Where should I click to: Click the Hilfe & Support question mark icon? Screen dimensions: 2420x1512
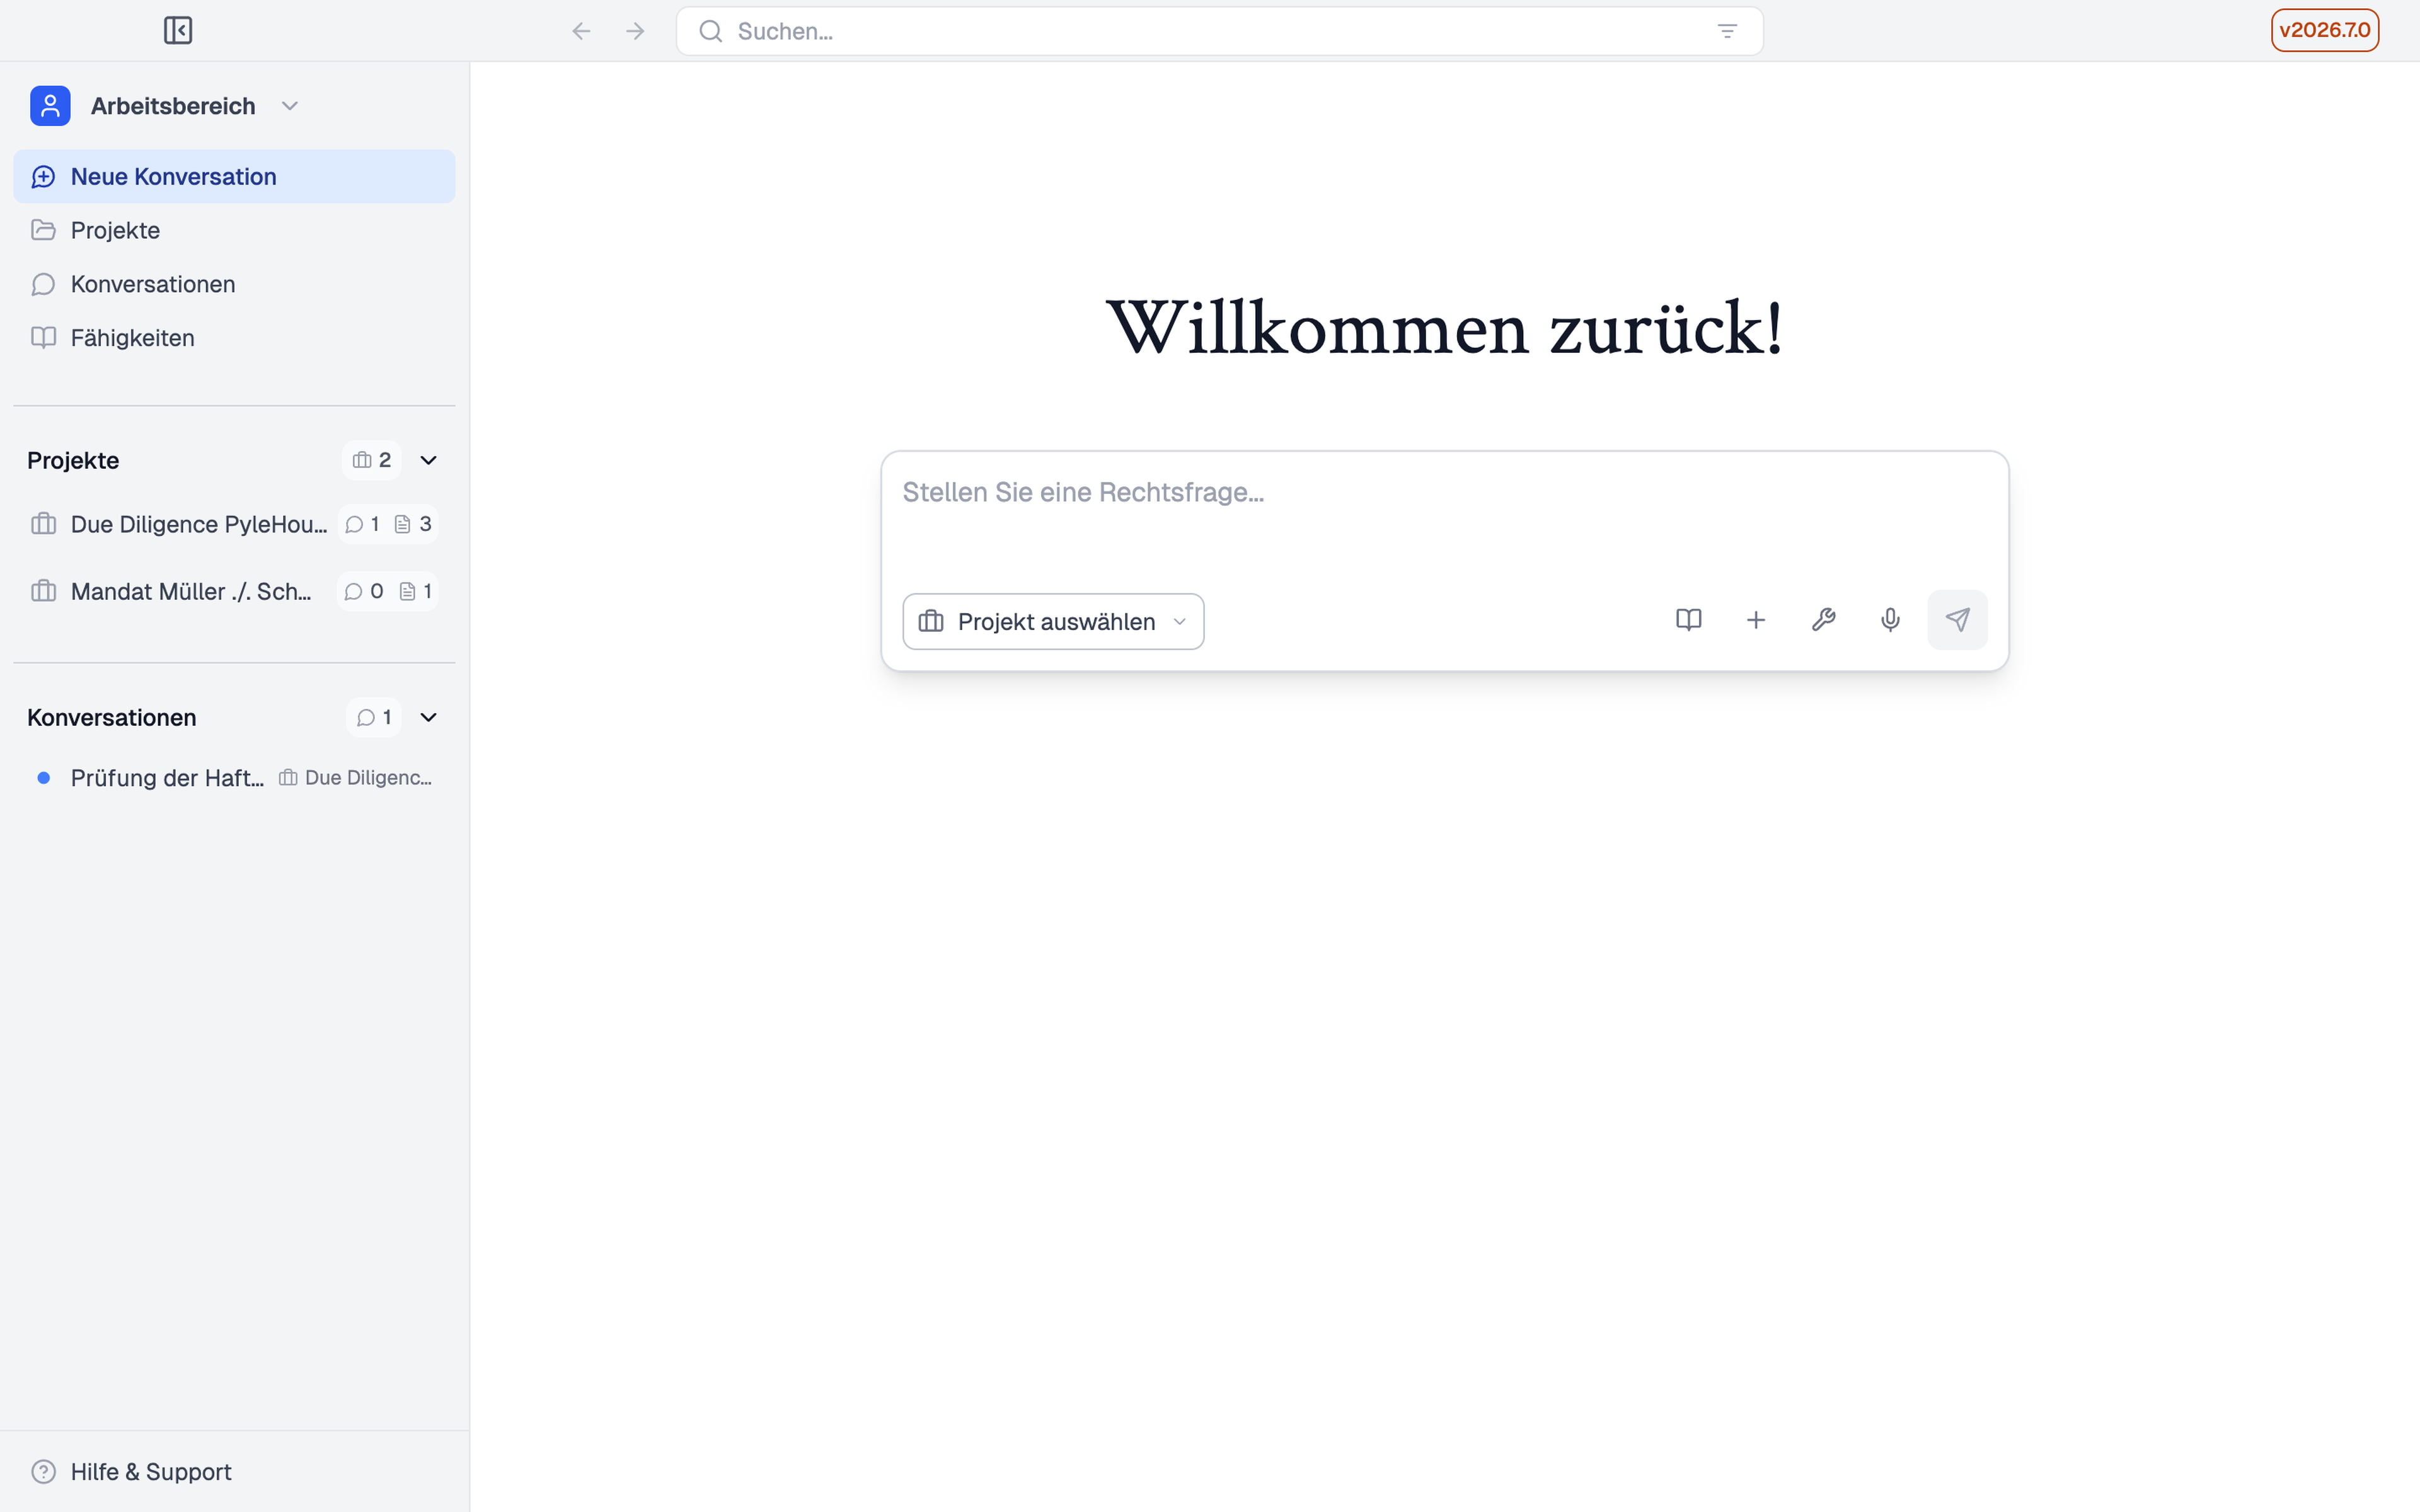43,1472
